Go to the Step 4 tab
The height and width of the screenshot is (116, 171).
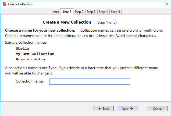click(103, 12)
